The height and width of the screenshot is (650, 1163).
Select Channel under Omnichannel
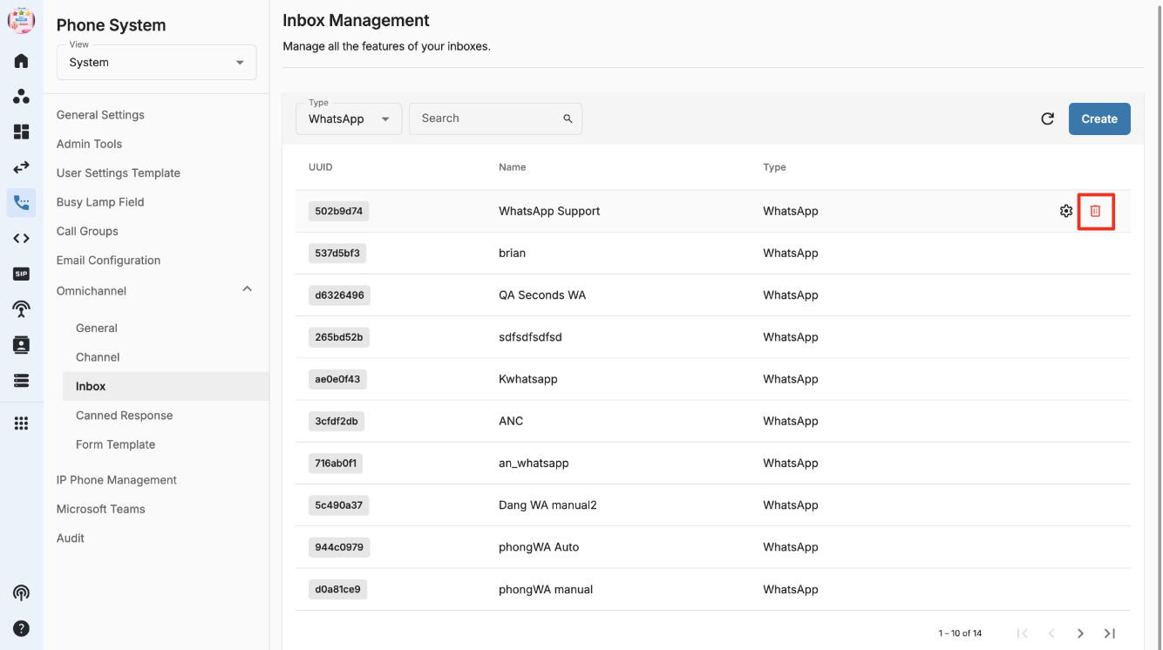(x=98, y=357)
